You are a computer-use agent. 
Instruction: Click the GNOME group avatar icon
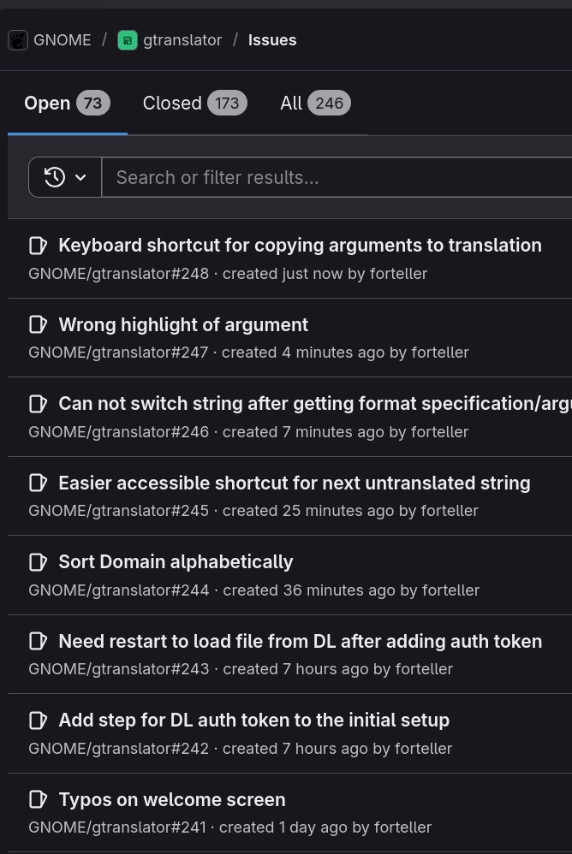[18, 40]
